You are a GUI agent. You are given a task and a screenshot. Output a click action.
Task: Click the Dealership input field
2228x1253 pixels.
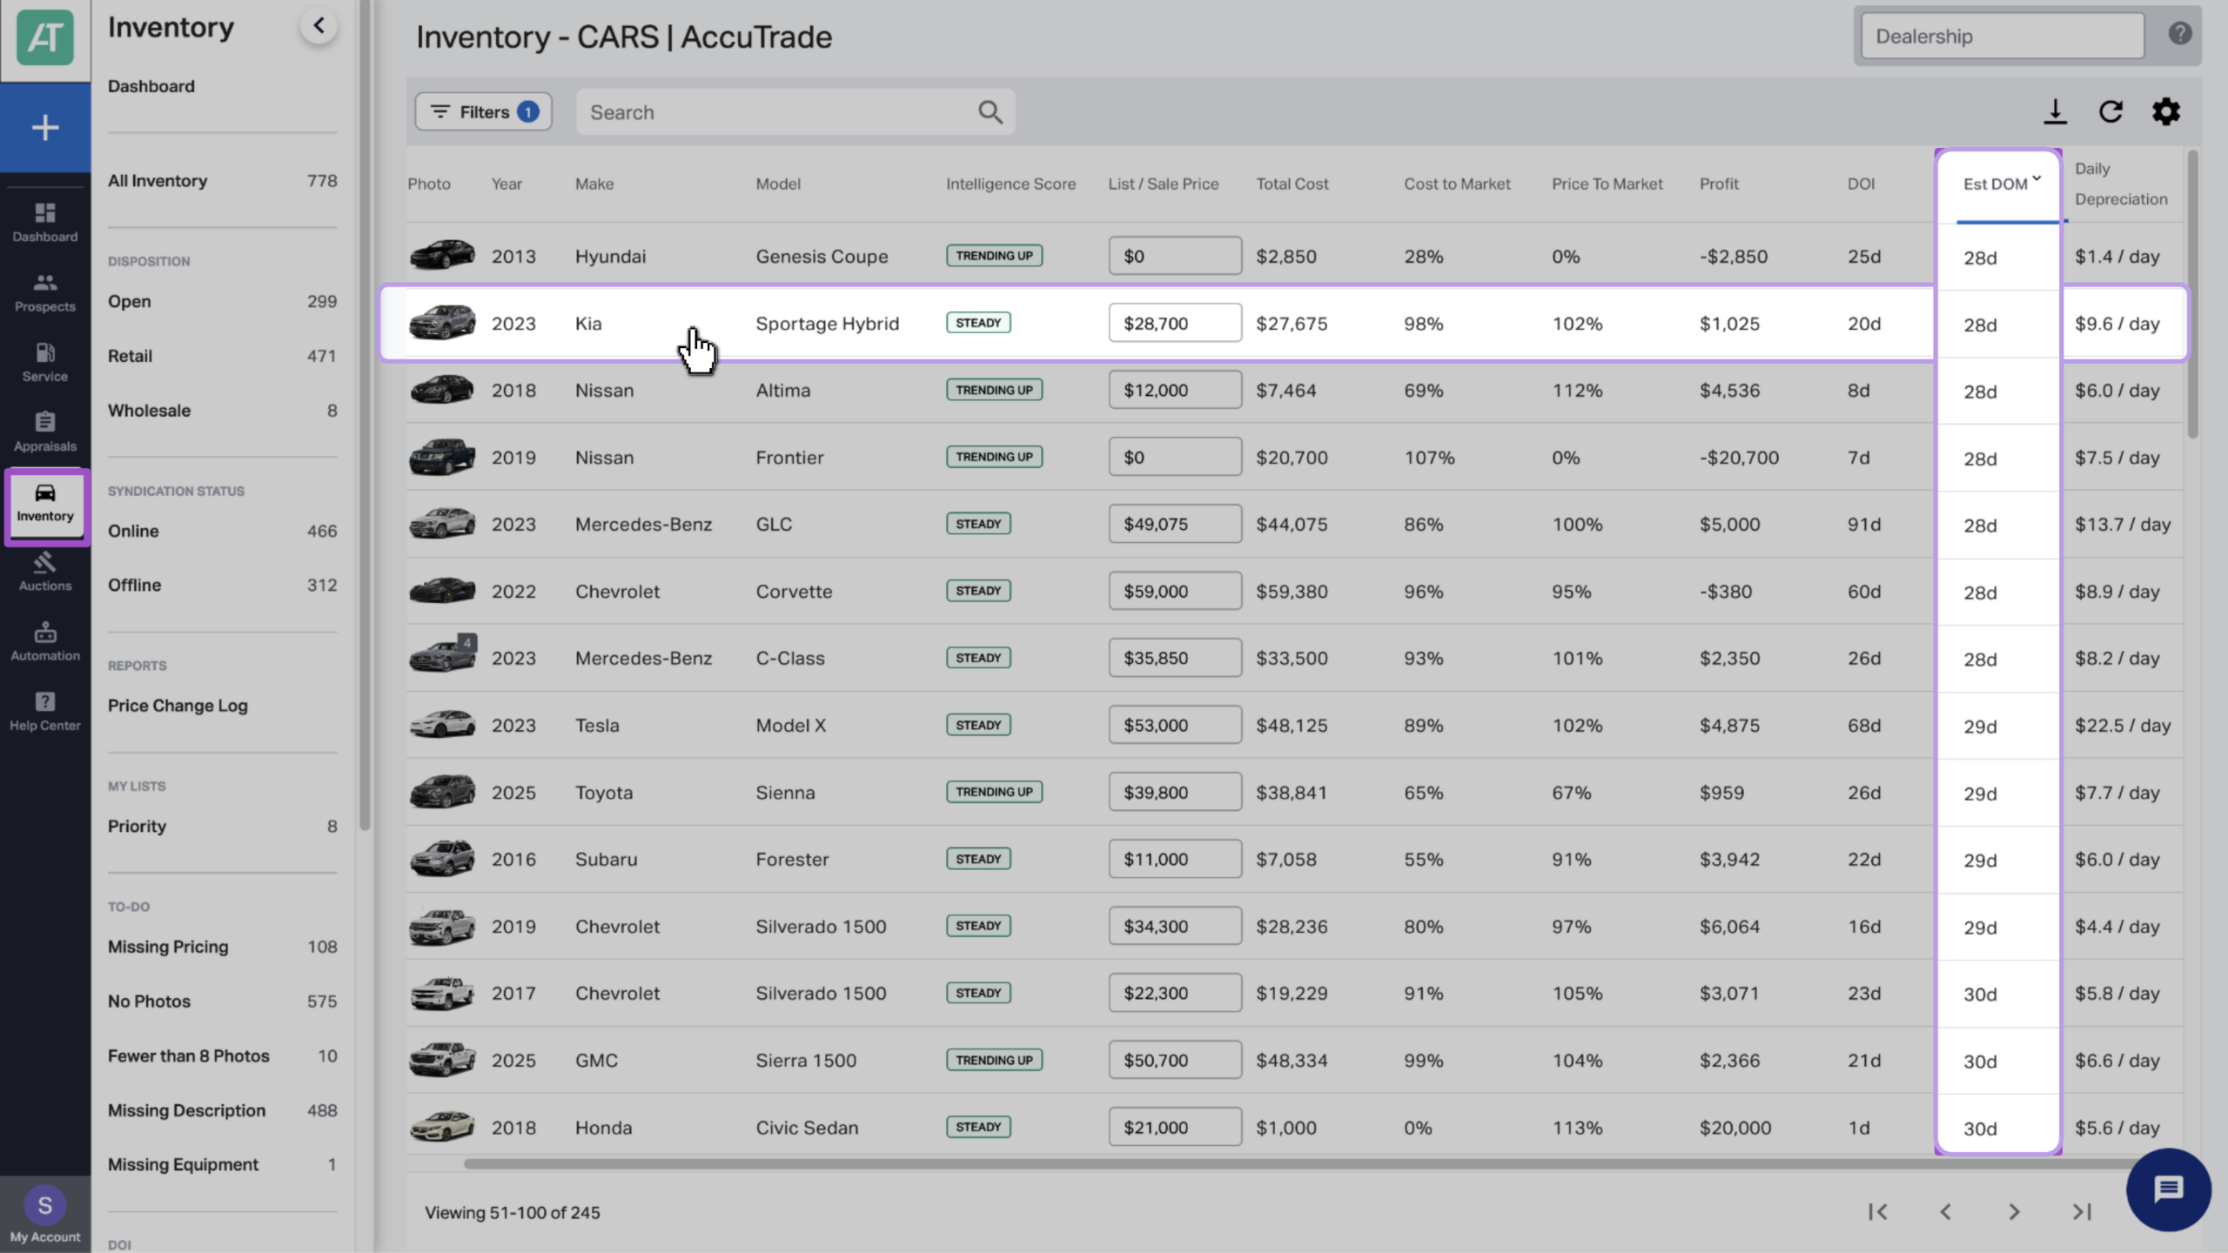tap(2002, 37)
